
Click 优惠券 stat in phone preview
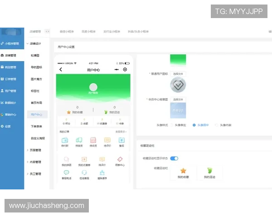pyautogui.click(x=102, y=122)
